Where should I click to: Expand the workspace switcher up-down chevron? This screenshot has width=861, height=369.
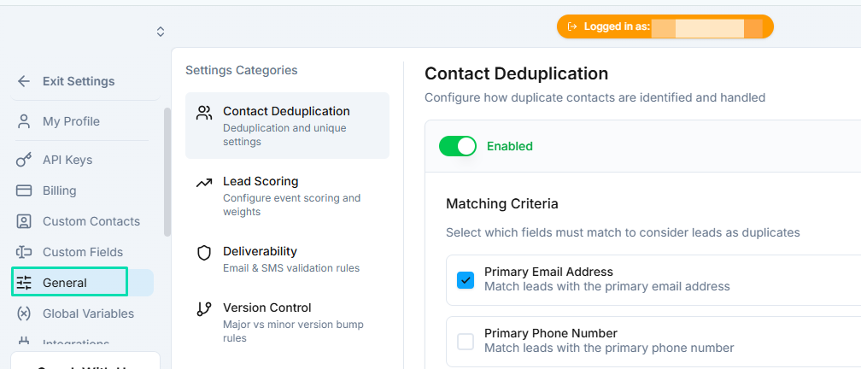pyautogui.click(x=161, y=32)
